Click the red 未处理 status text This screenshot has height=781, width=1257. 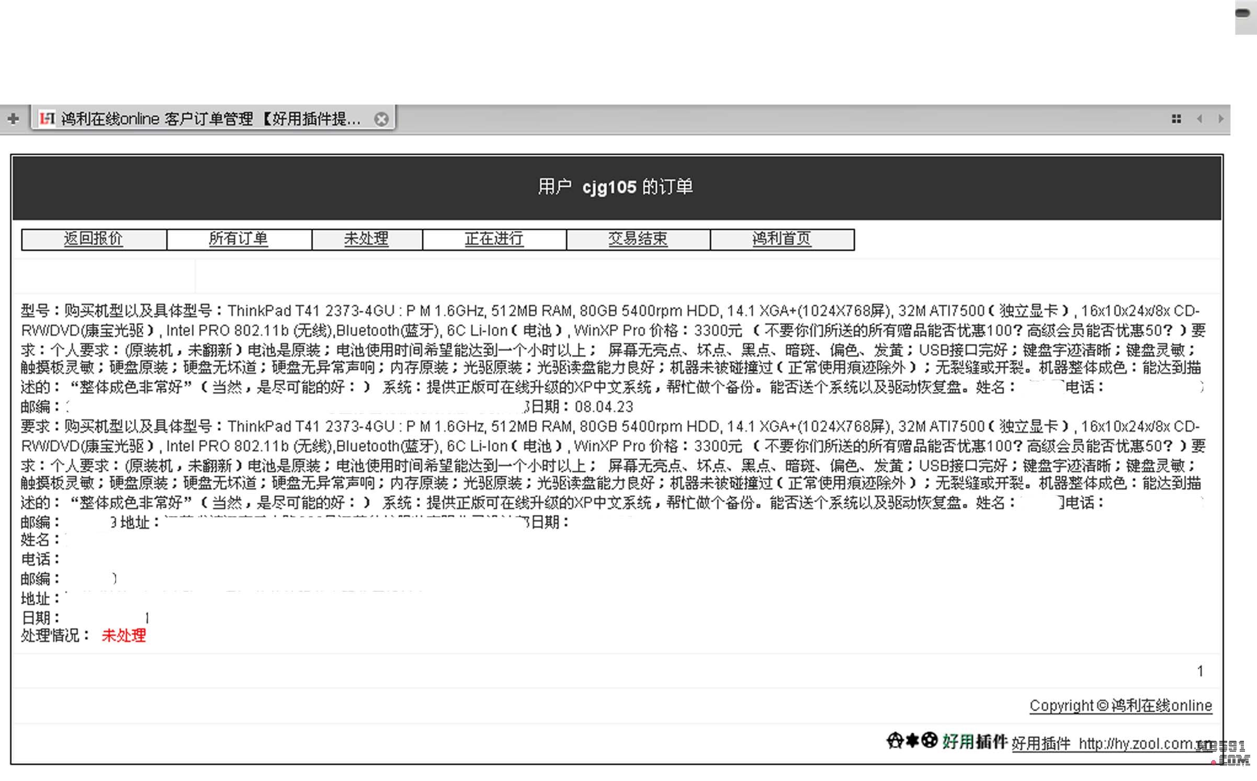pyautogui.click(x=124, y=636)
